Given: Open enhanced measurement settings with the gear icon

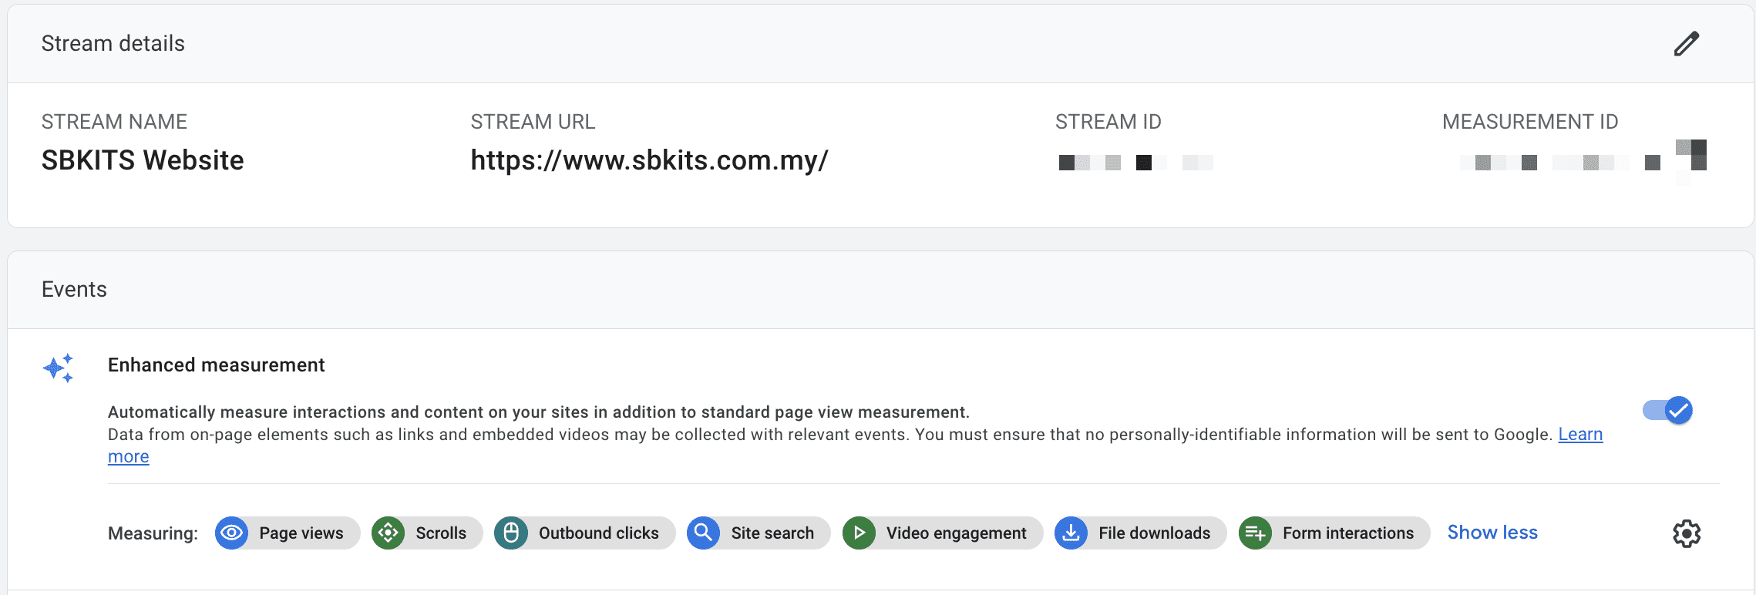Looking at the screenshot, I should 1686,533.
